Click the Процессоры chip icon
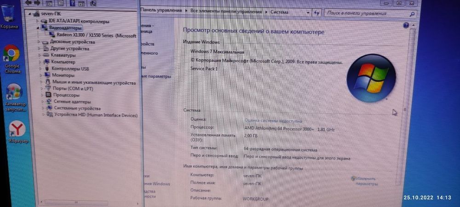 pos(49,95)
